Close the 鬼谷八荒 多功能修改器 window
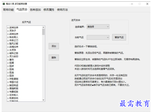This screenshot has width=152, height=112. [147, 4]
